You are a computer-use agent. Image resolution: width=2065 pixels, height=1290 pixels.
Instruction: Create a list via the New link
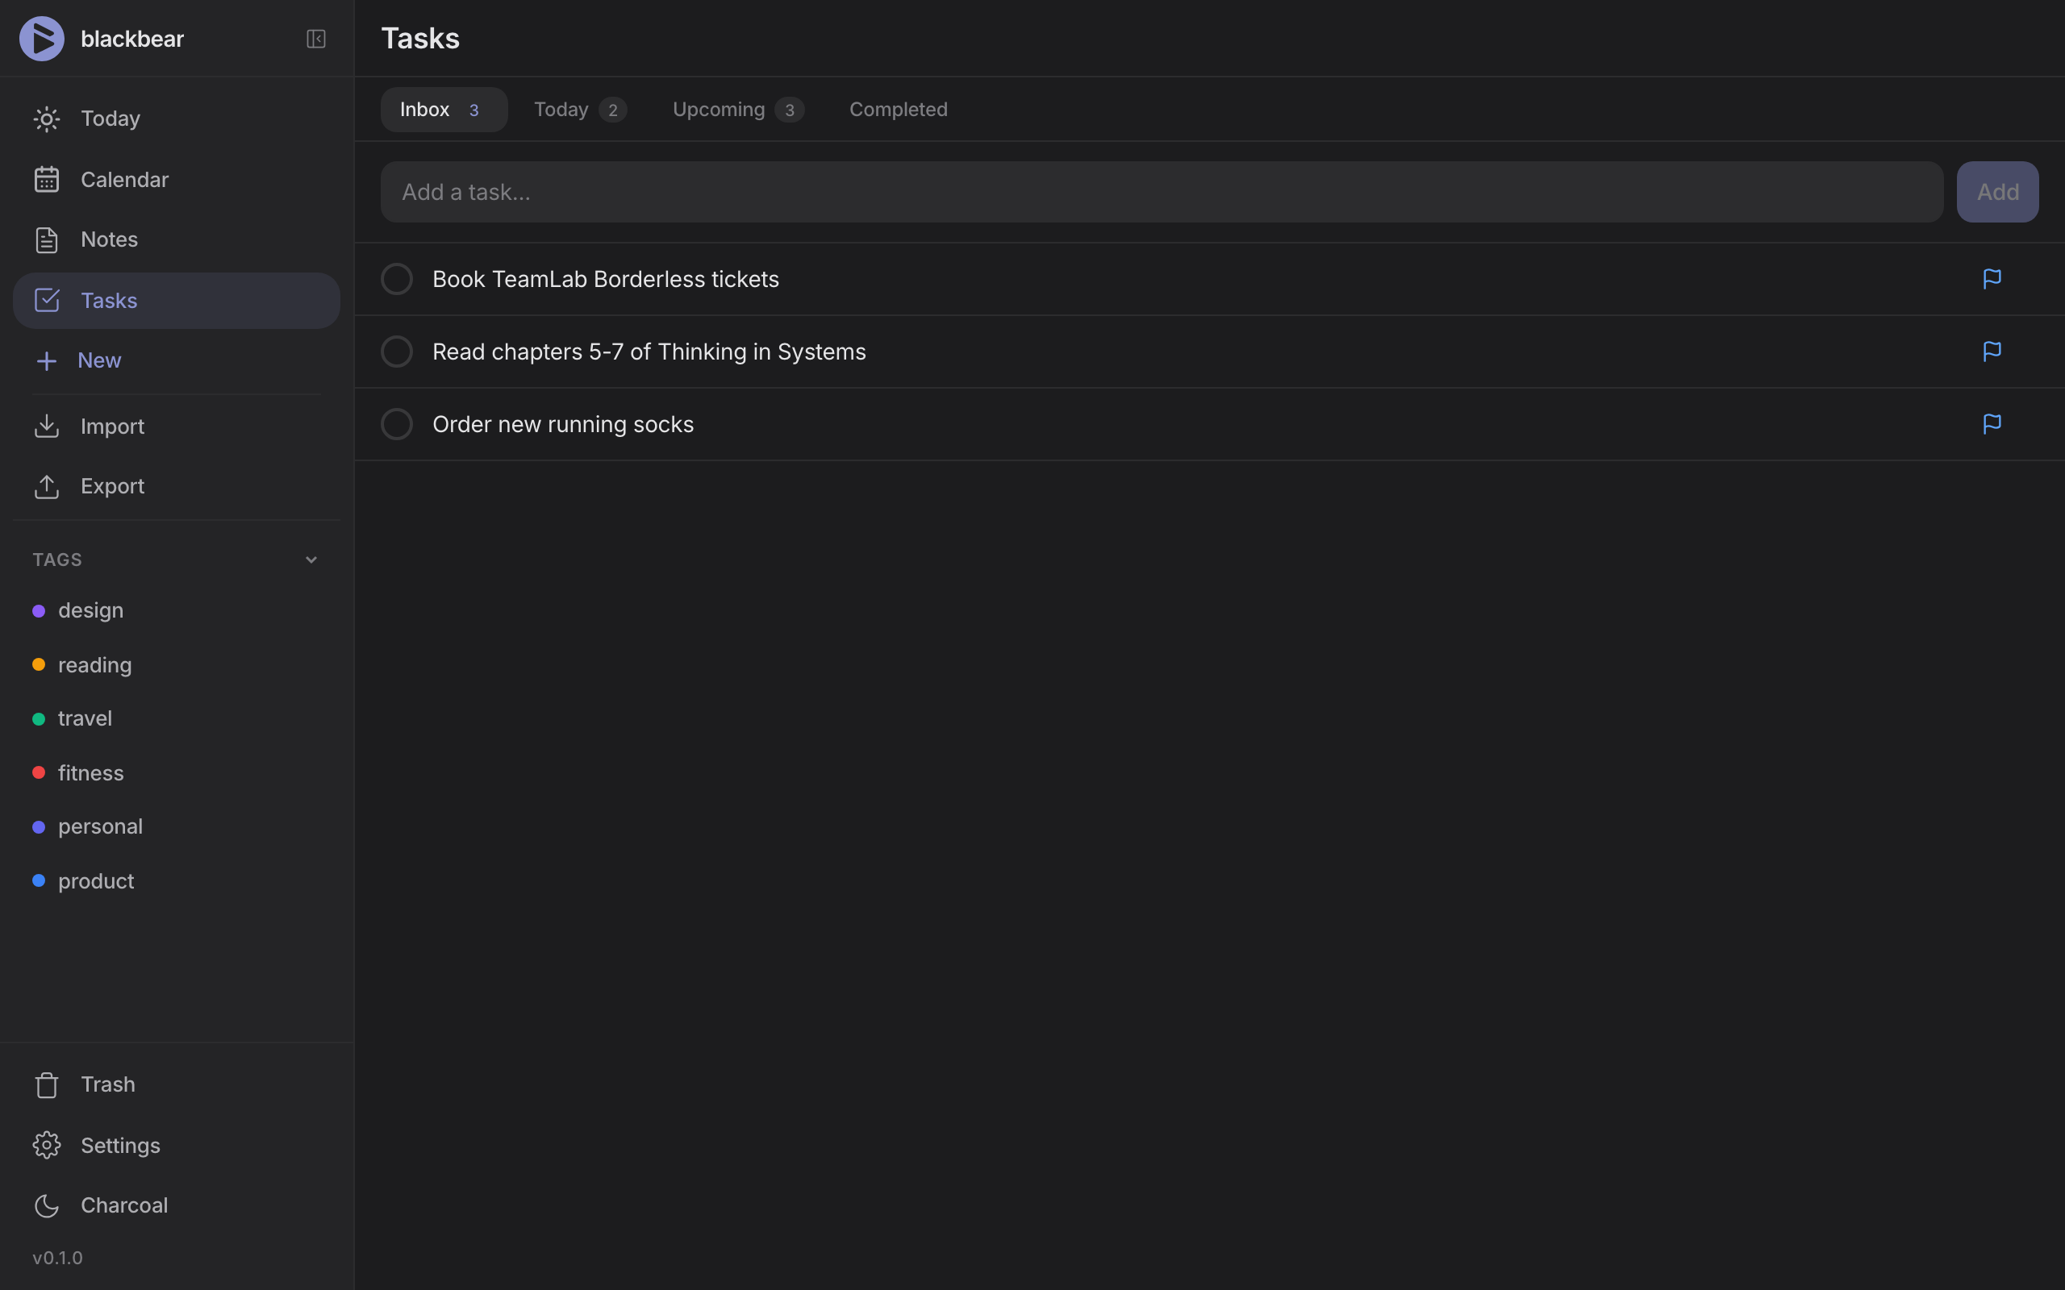[x=100, y=360]
